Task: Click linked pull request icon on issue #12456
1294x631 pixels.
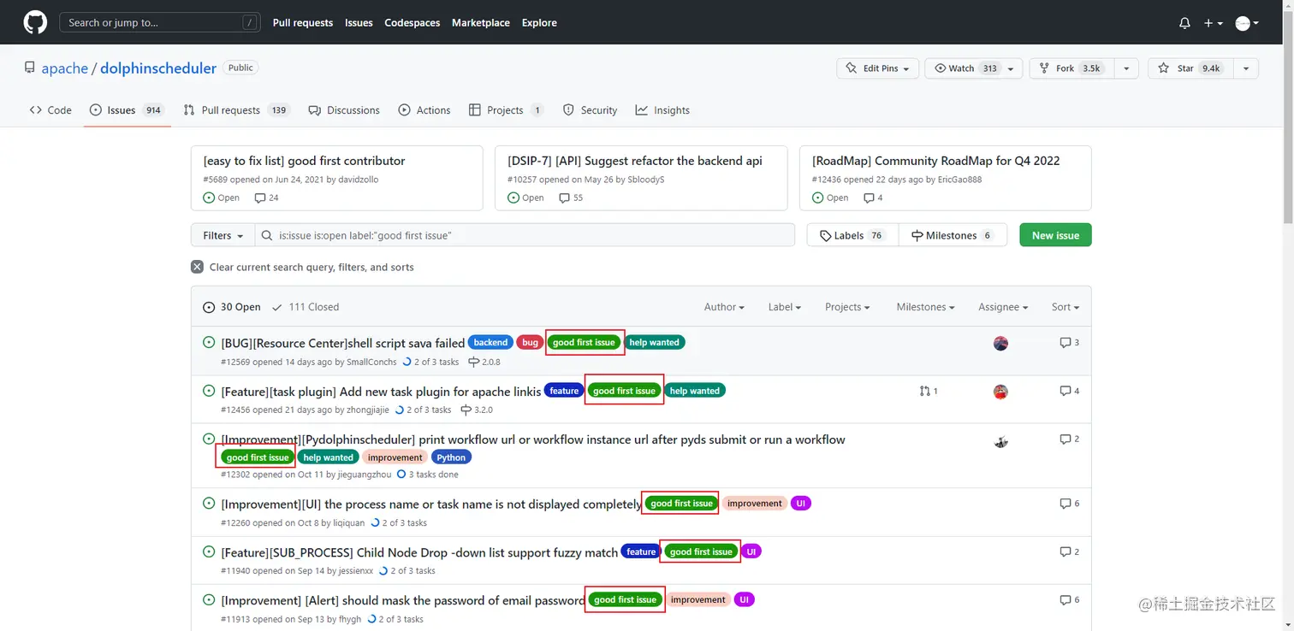Action: click(x=924, y=391)
